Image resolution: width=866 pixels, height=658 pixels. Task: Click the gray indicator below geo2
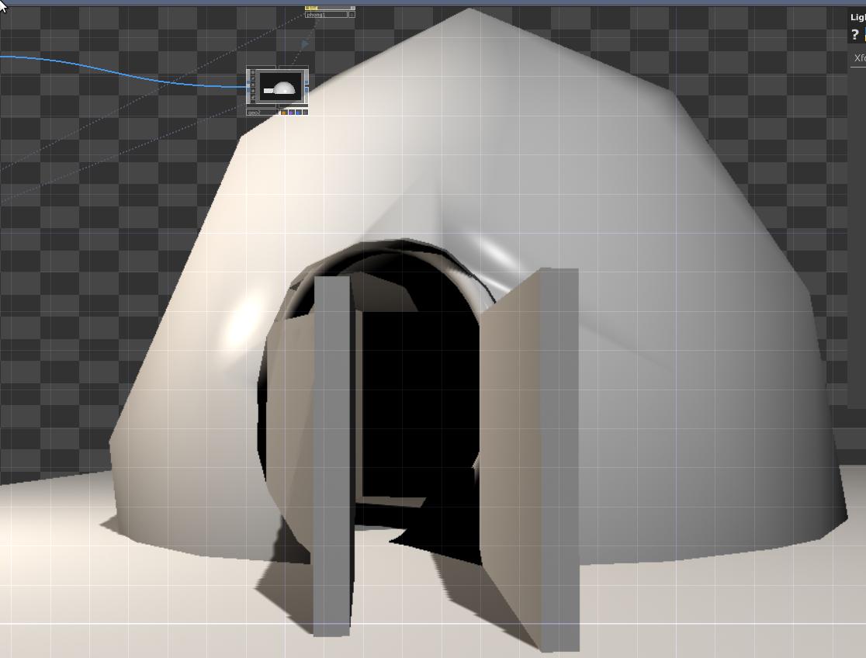click(305, 113)
